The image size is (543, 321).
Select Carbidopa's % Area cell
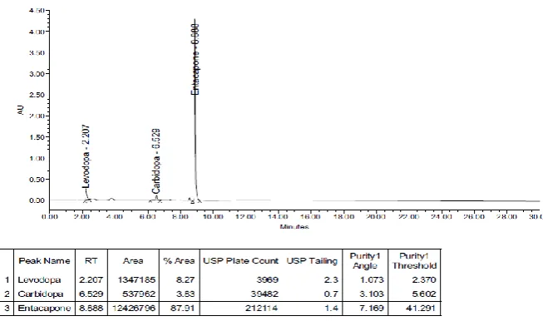tap(185, 294)
